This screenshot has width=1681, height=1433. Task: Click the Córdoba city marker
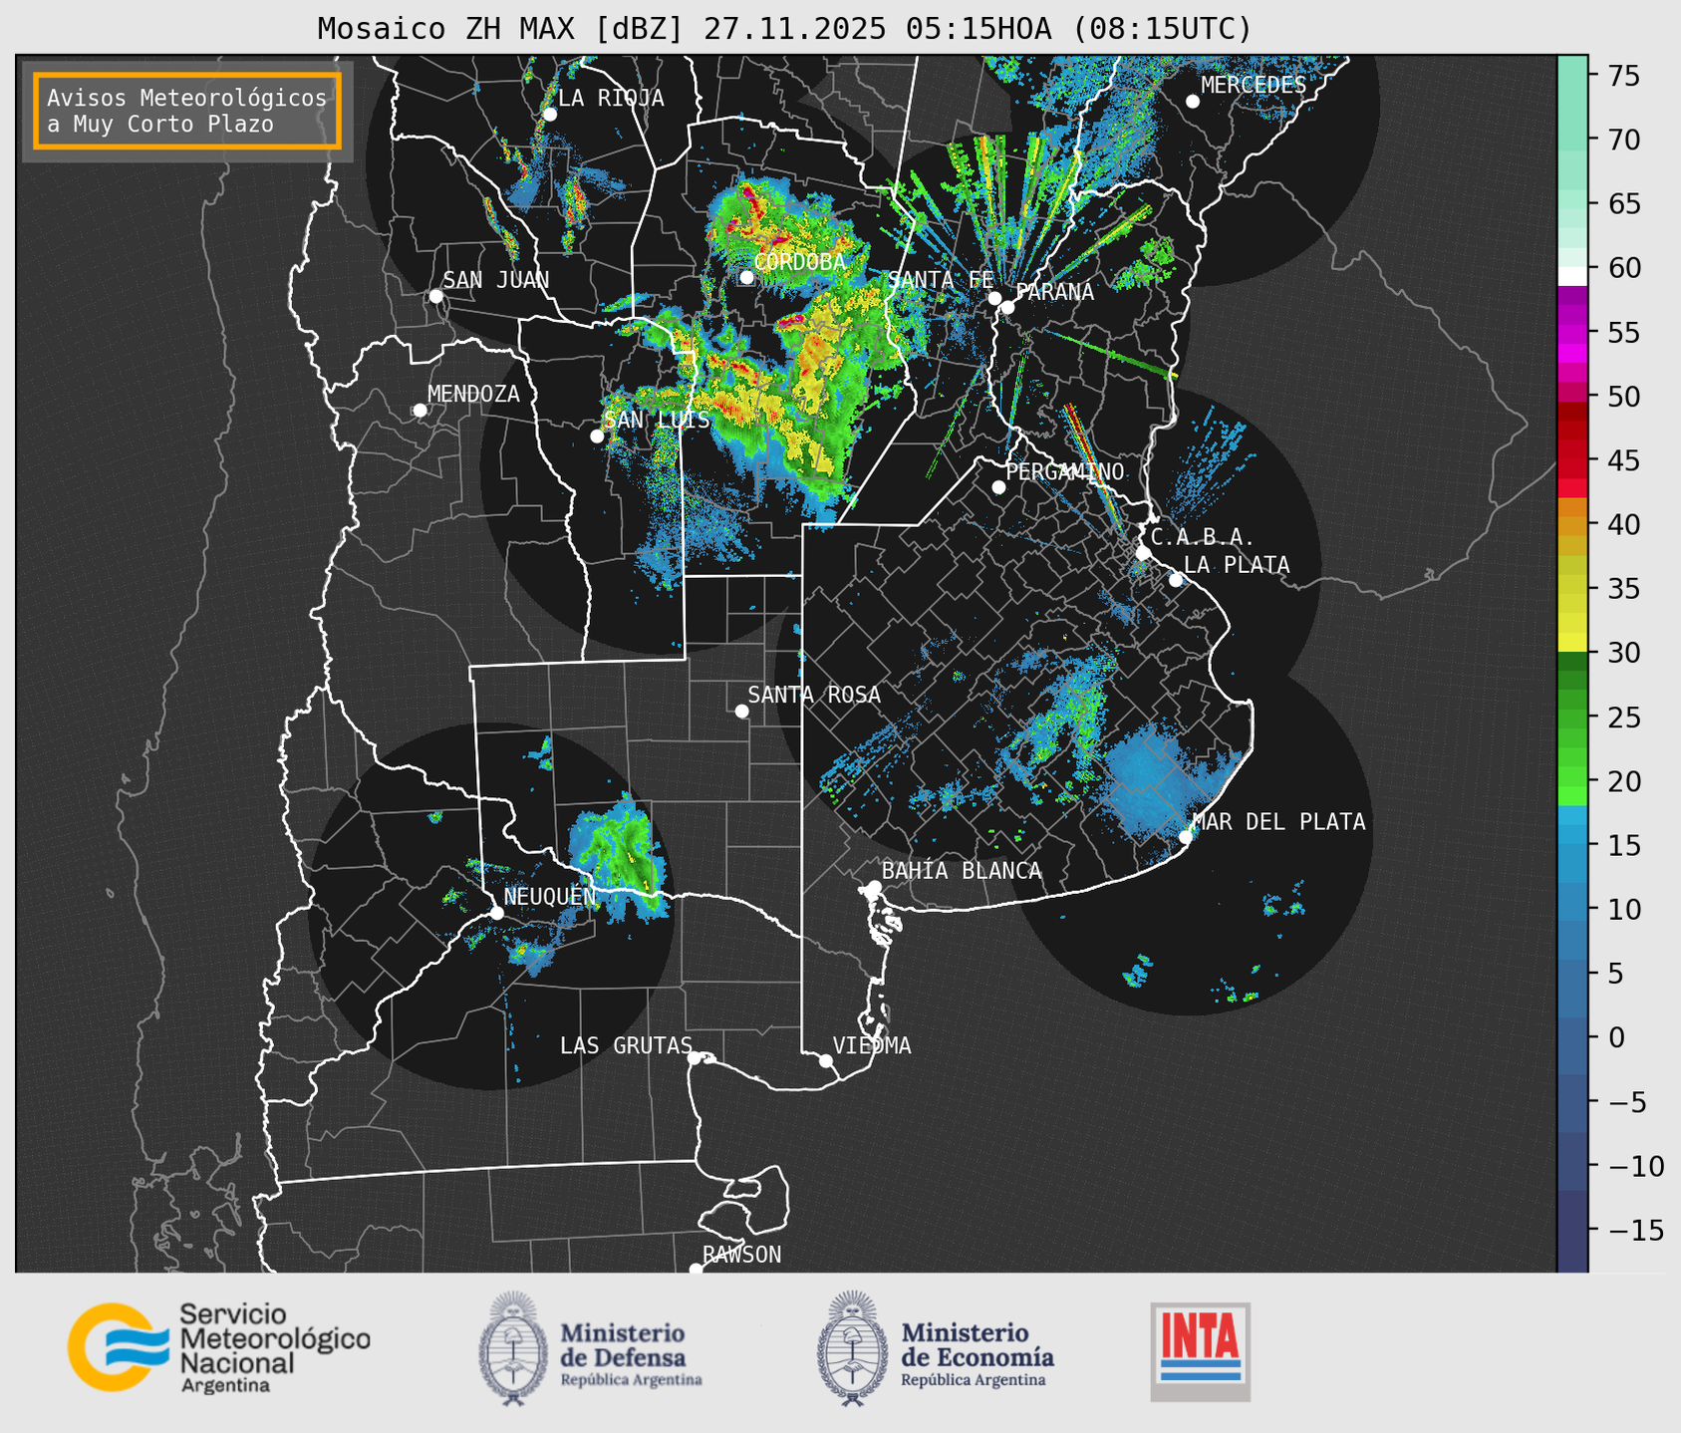(746, 277)
